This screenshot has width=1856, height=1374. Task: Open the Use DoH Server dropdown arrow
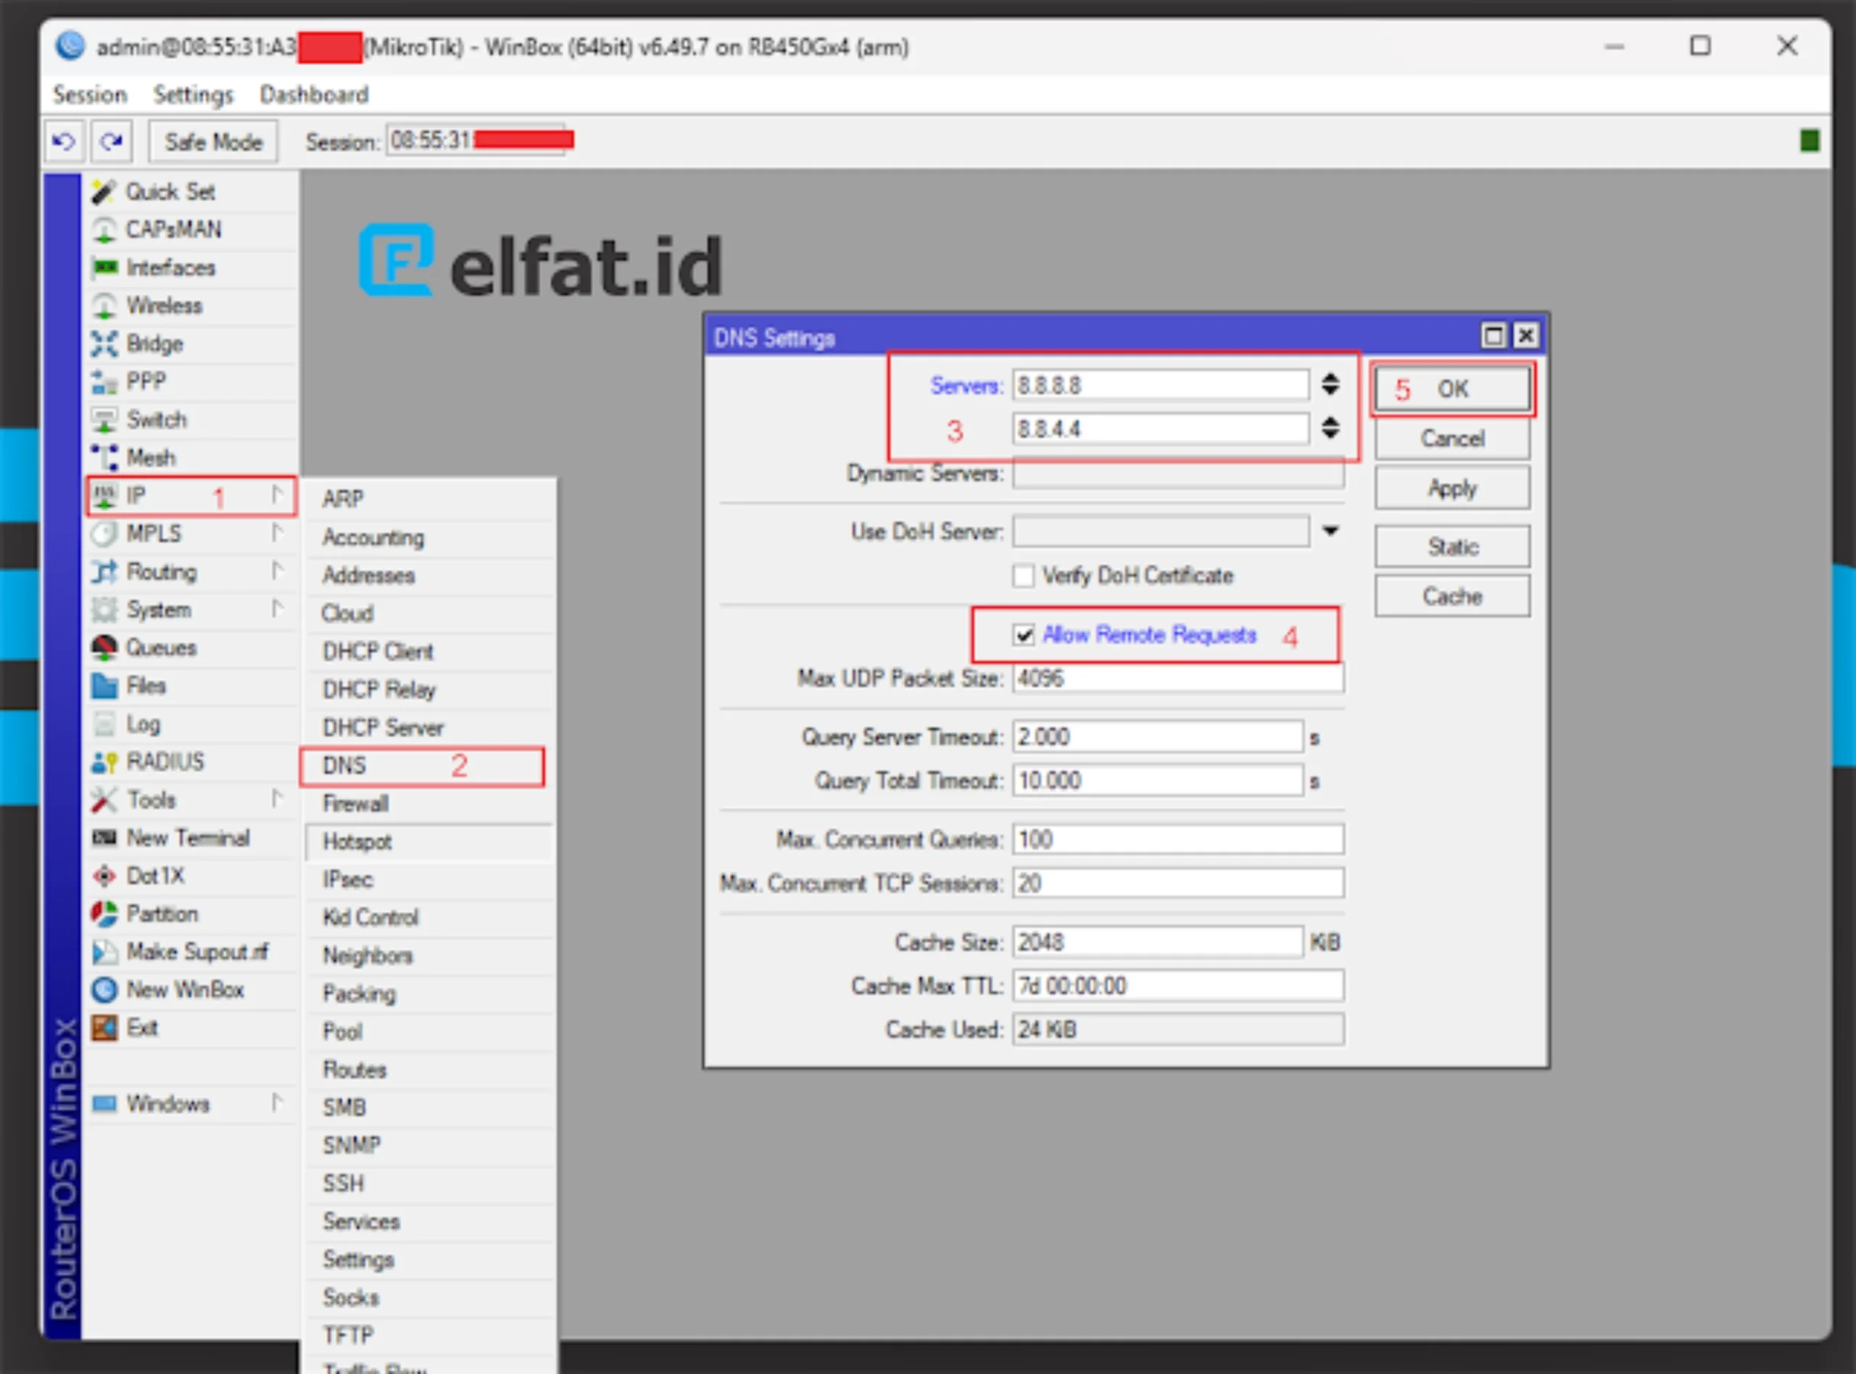tap(1330, 531)
